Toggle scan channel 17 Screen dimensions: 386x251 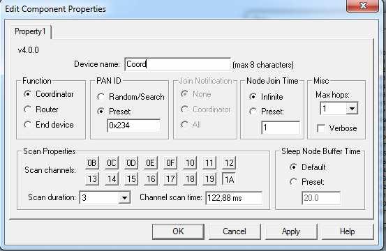coord(170,178)
